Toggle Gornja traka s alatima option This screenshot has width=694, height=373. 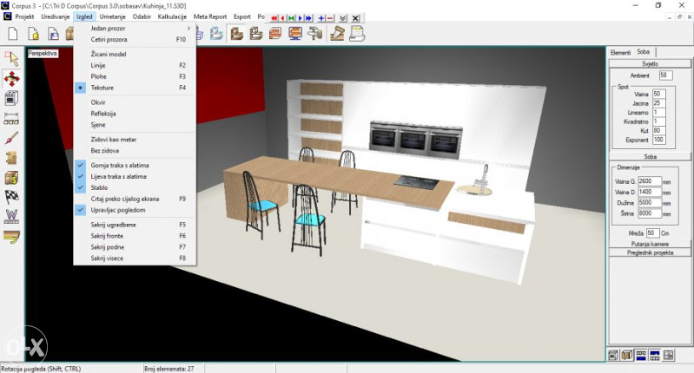135,165
